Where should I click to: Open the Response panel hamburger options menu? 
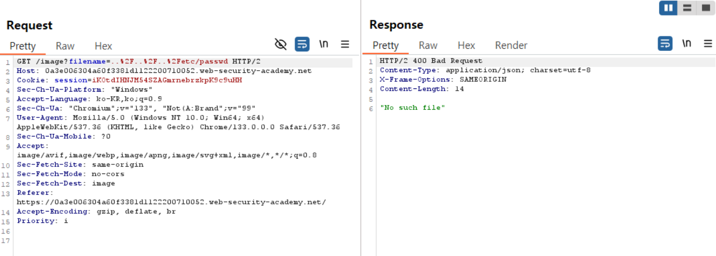708,44
